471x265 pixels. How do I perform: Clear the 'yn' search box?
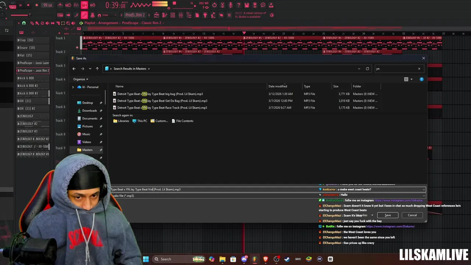tap(419, 68)
